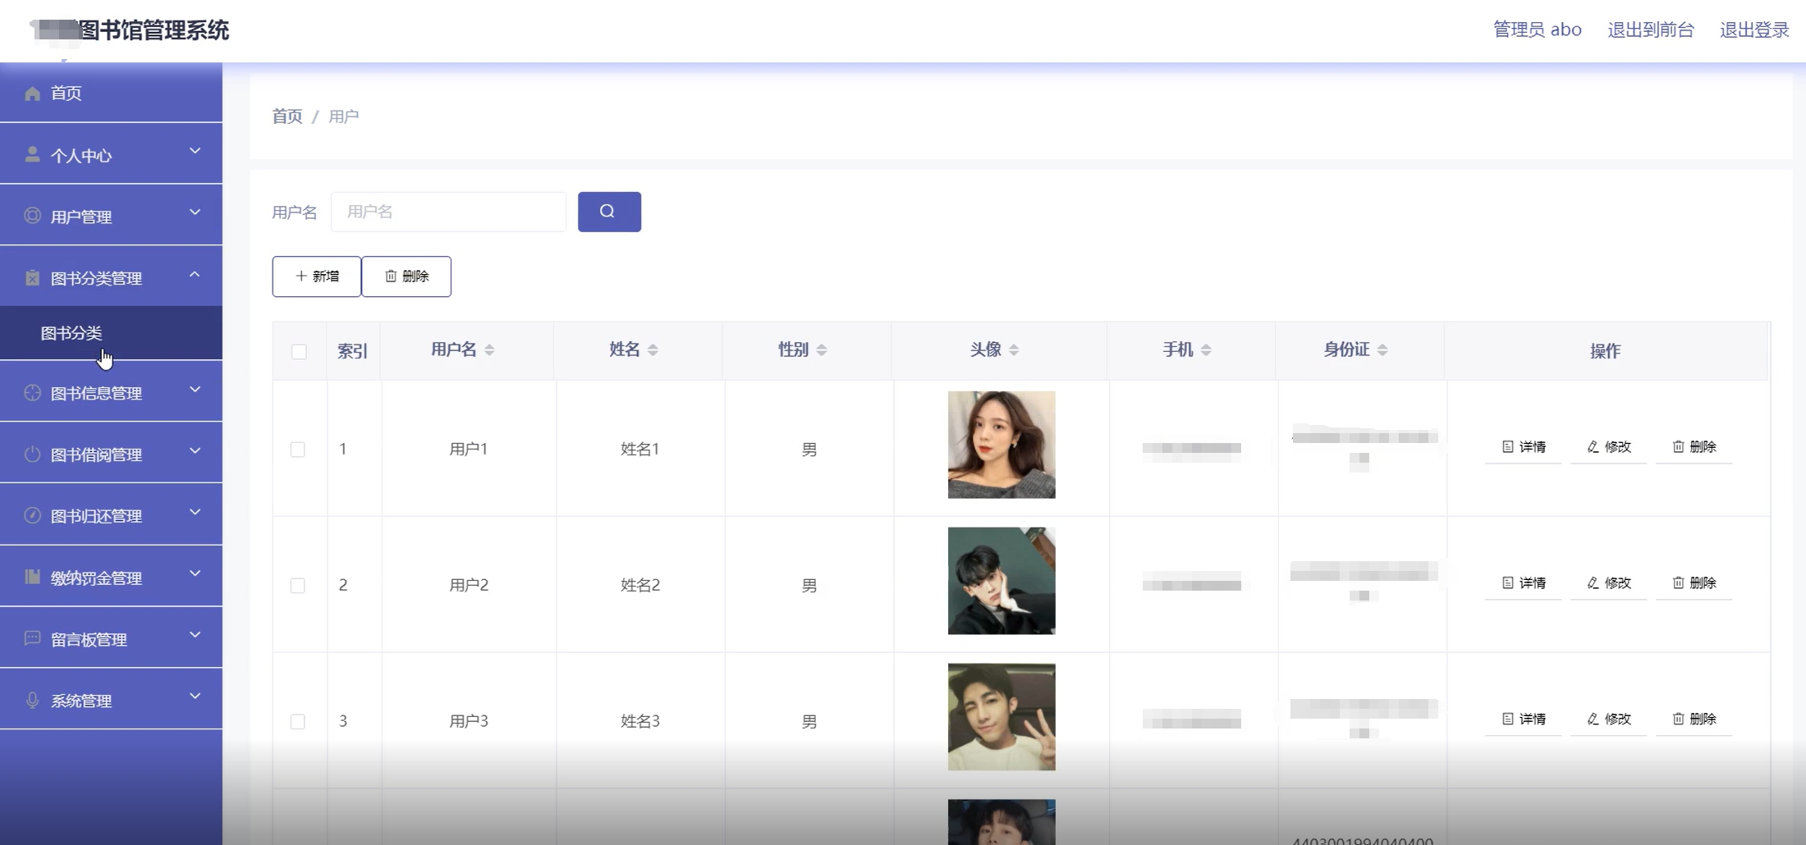This screenshot has height=845, width=1806.
Task: Click the 用户管理 sidebar icon
Action: [x=32, y=215]
